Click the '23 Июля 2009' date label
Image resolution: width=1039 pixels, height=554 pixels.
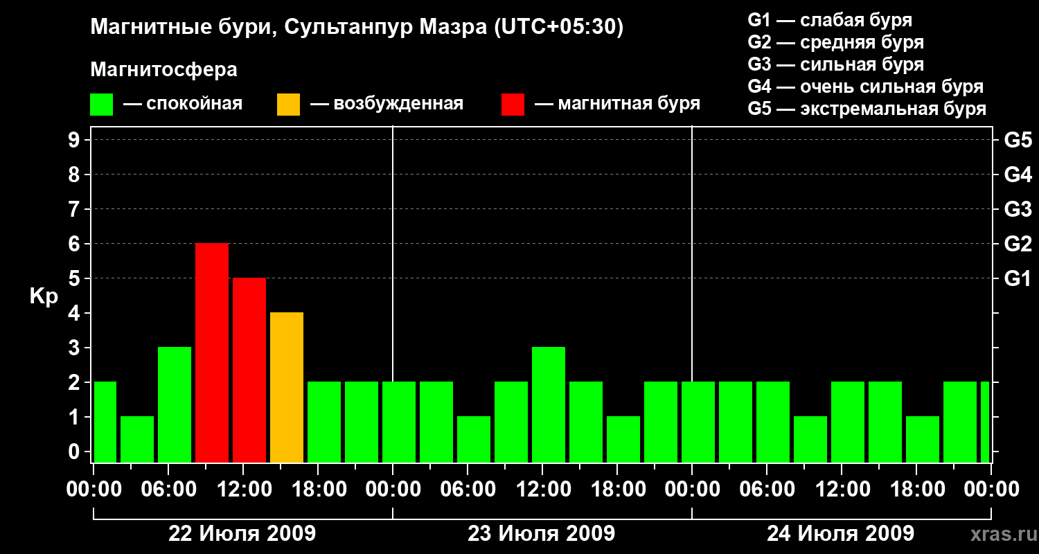coord(542,534)
